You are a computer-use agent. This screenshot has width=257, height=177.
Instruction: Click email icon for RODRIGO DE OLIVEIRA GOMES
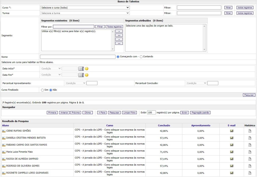pyautogui.click(x=232, y=166)
